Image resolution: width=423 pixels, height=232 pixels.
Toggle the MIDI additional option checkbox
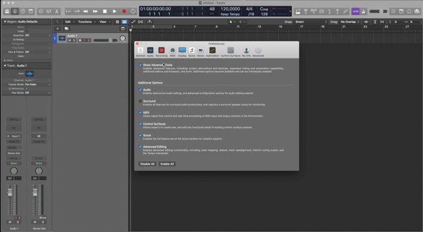click(x=140, y=112)
